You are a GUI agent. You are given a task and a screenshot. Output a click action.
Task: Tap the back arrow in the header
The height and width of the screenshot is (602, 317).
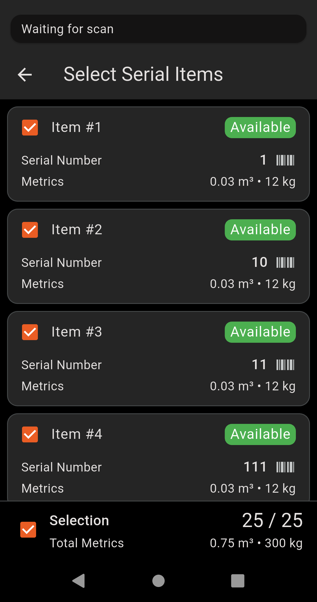25,75
